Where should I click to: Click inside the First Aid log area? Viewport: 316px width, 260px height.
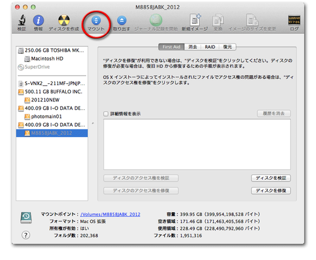coord(197,145)
